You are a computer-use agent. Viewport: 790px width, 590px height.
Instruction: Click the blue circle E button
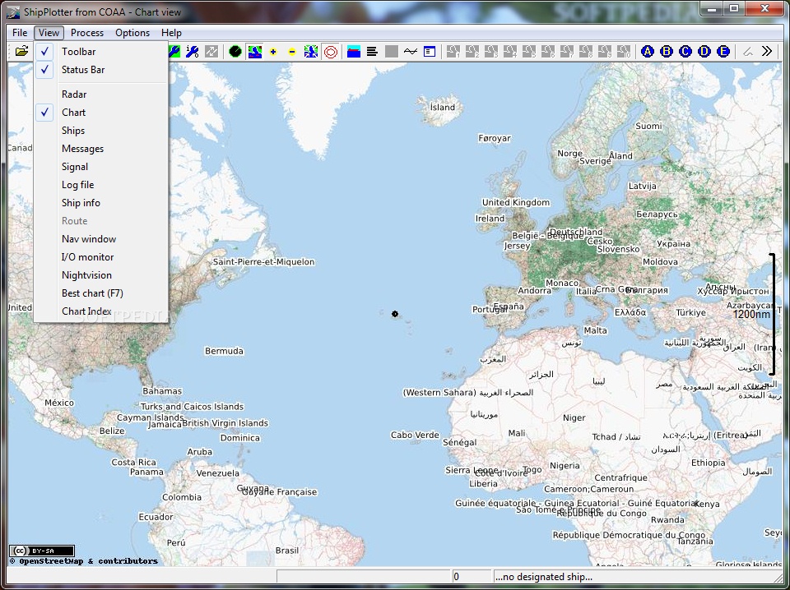pyautogui.click(x=723, y=51)
